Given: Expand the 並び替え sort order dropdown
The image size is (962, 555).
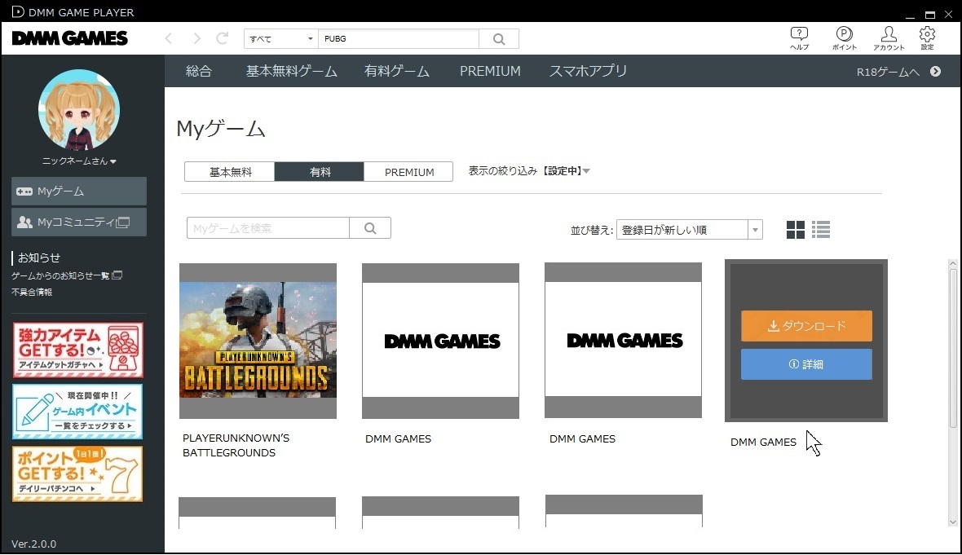Looking at the screenshot, I should 689,230.
